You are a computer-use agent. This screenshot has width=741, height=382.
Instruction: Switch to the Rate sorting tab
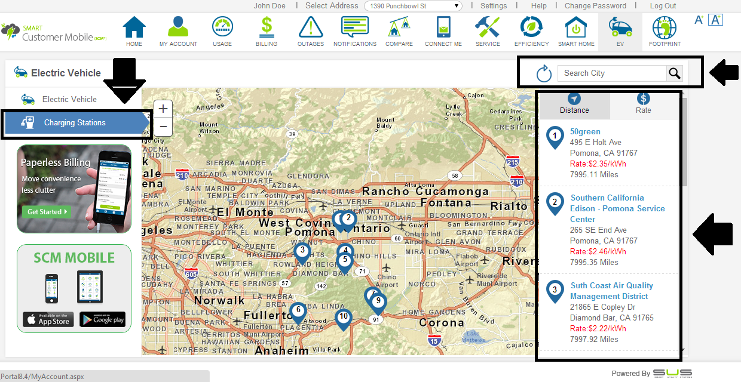pyautogui.click(x=644, y=104)
